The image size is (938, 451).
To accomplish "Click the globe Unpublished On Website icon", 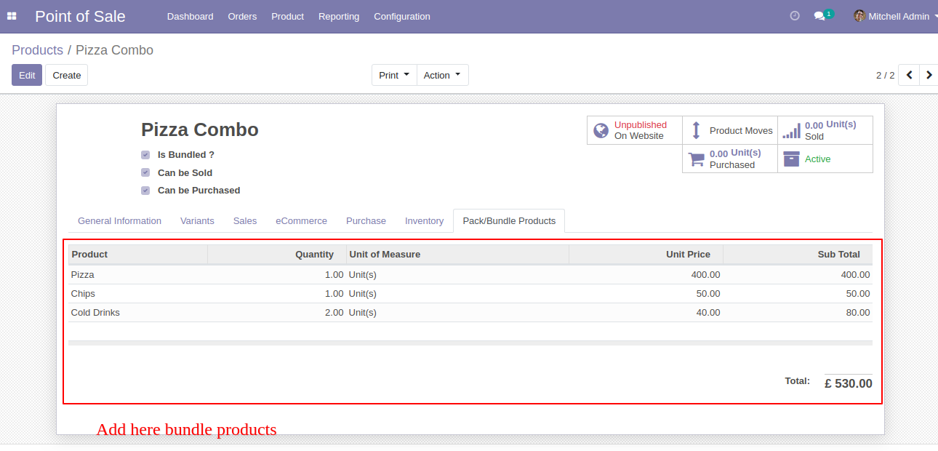I will pos(601,130).
